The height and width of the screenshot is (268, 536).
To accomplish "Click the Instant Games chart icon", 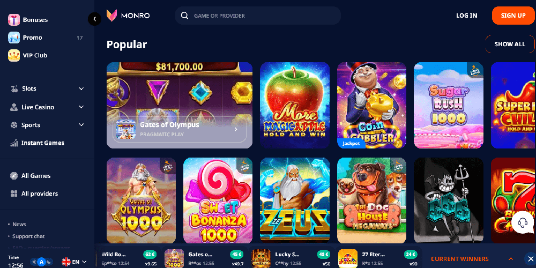I will coord(14,143).
